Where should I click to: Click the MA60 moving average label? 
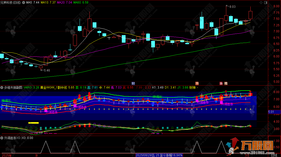click(81, 2)
